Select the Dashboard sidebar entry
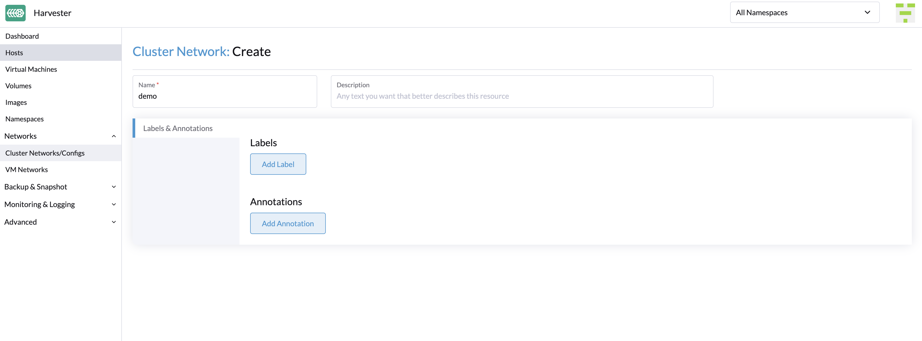The image size is (922, 341). coord(22,36)
